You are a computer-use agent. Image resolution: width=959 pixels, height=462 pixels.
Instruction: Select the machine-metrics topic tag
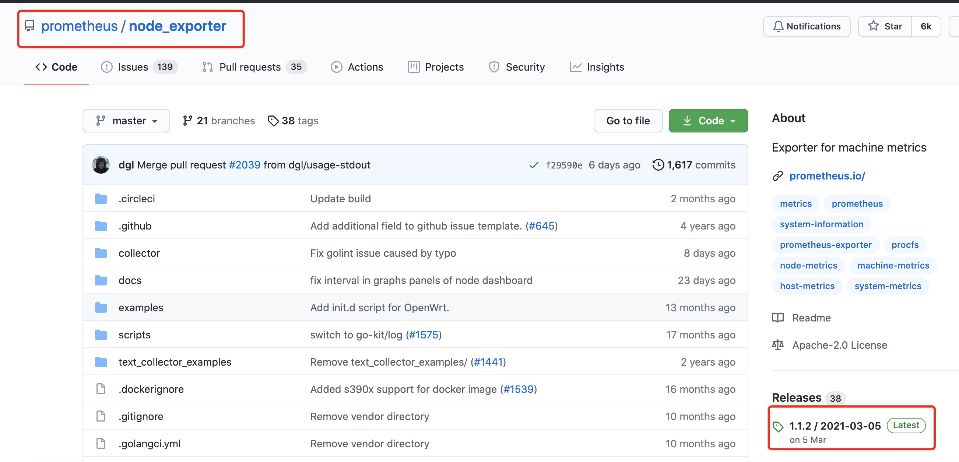pyautogui.click(x=893, y=265)
